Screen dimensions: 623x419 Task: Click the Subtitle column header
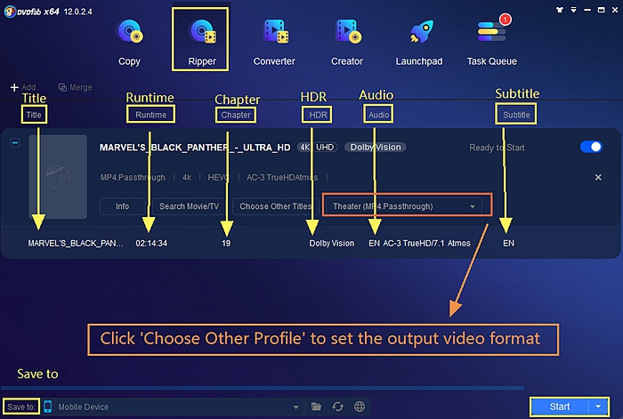click(x=516, y=115)
